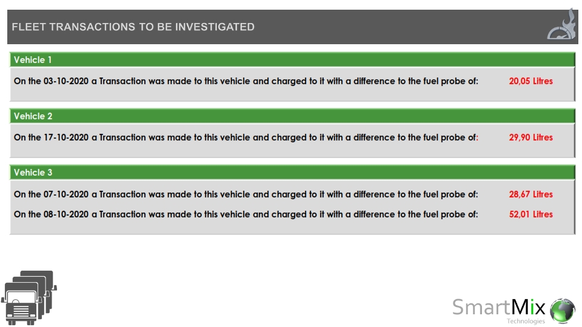
Task: Click the 20,05 Litres value
Action: pyautogui.click(x=530, y=81)
